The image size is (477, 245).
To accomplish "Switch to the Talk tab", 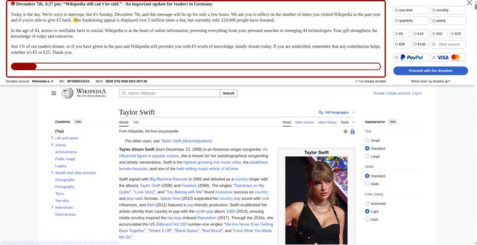I will pos(135,122).
